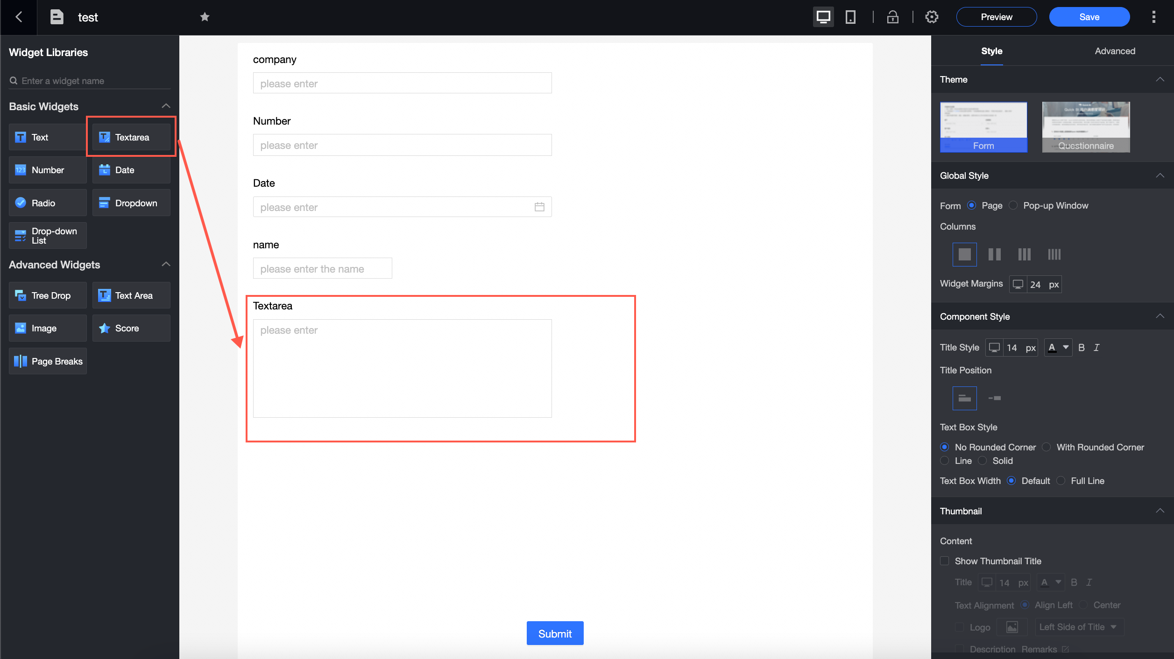Add the Date widget from the sidebar

point(131,170)
